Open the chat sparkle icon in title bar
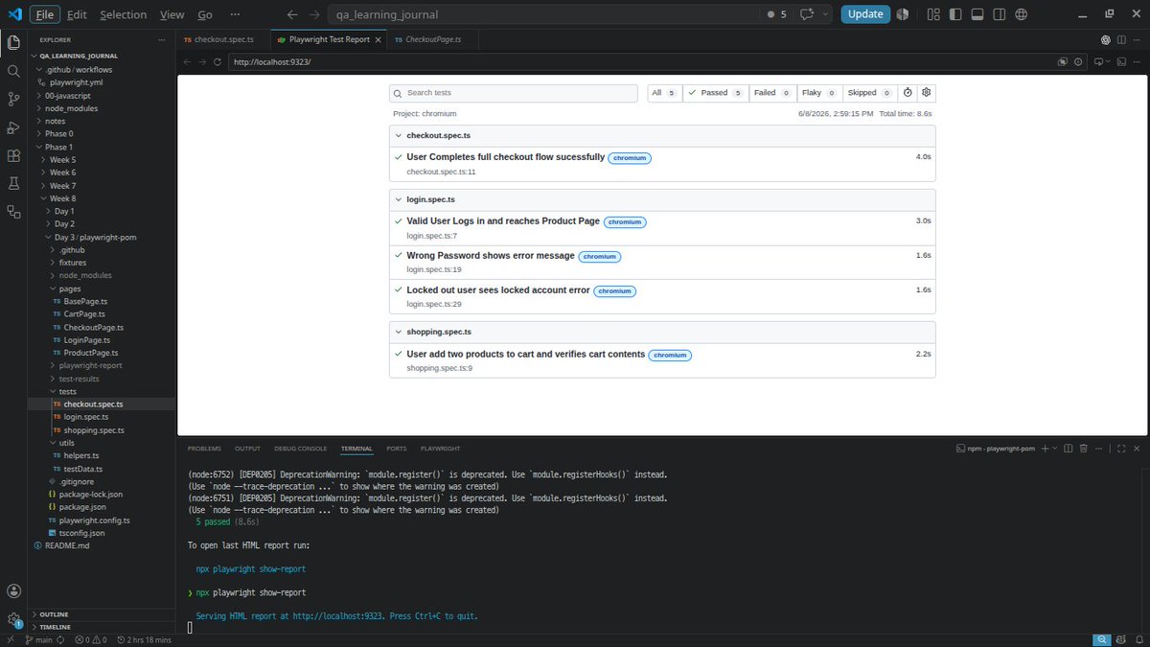This screenshot has width=1150, height=647. pyautogui.click(x=807, y=14)
